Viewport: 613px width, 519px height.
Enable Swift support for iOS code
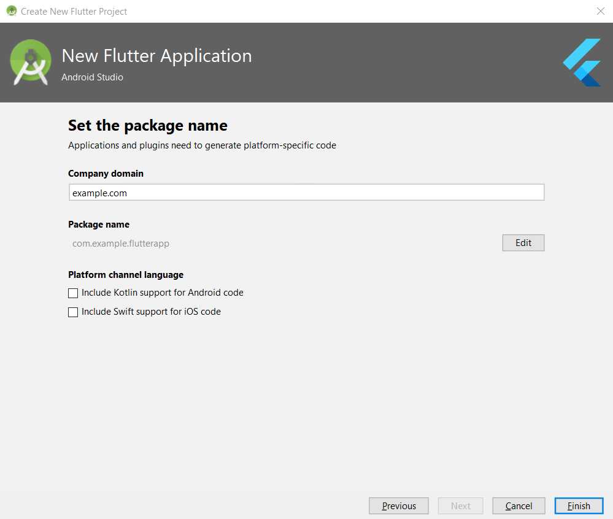point(73,312)
